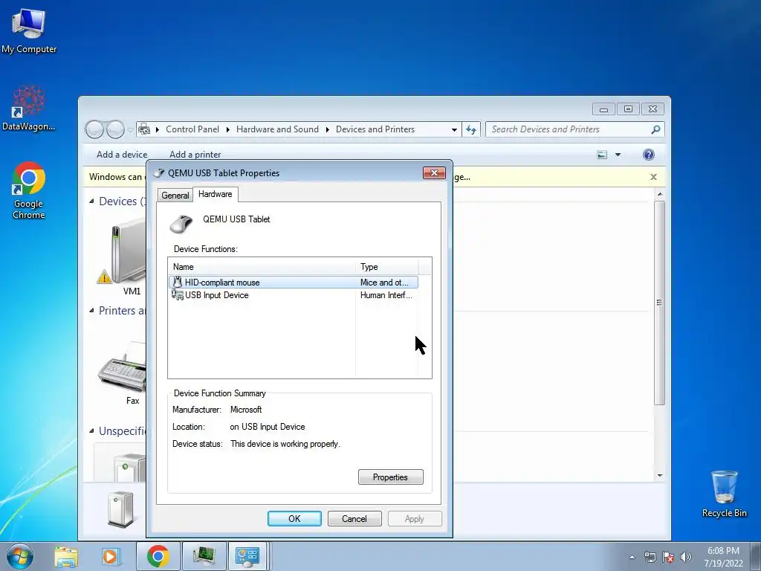761x571 pixels.
Task: Open the Action Center flag icon
Action: click(668, 557)
